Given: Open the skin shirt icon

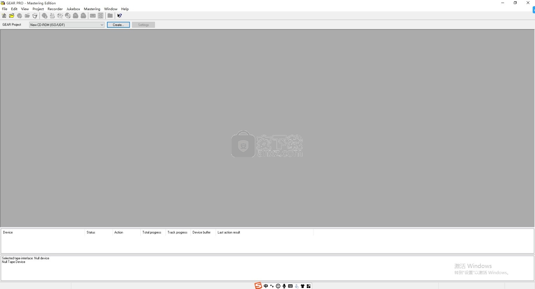Looking at the screenshot, I should [x=303, y=286].
